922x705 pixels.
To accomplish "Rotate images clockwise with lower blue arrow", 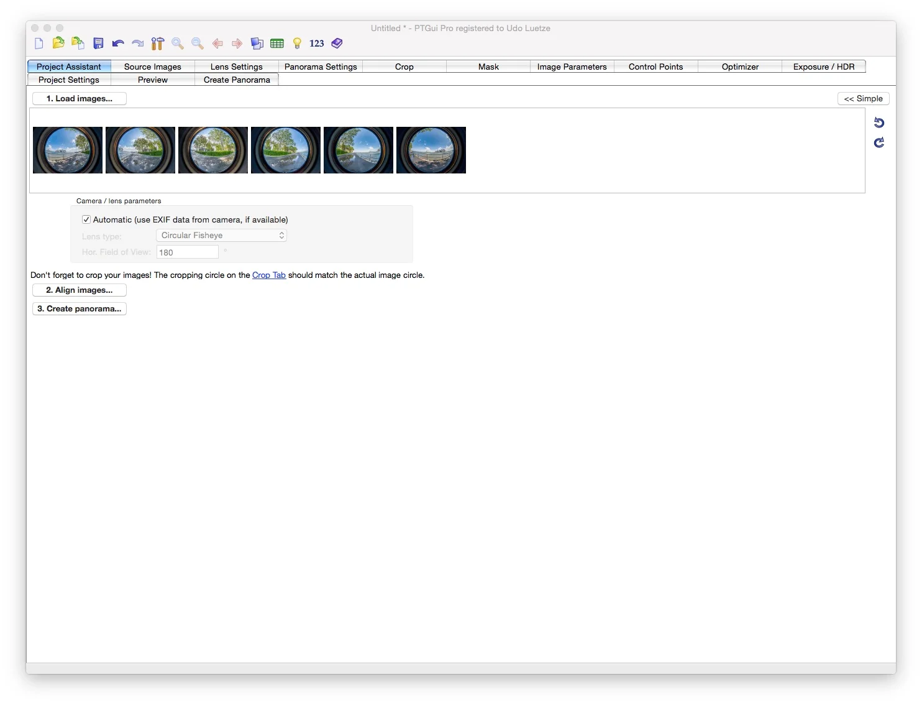I will (879, 142).
